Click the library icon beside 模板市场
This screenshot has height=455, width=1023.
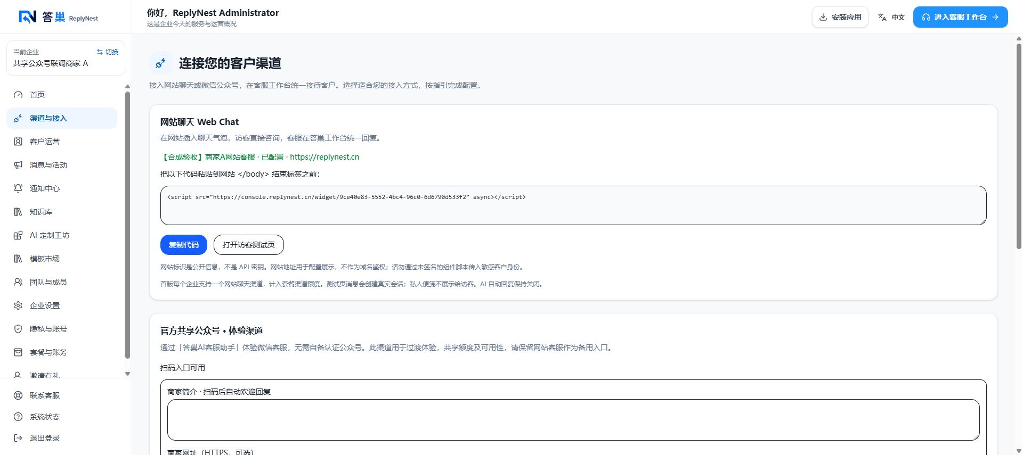[x=18, y=259]
